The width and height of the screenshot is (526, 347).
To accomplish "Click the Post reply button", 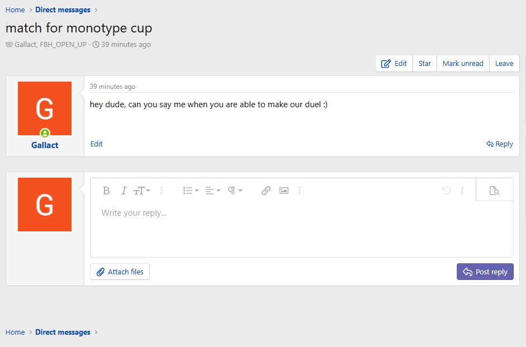I will (x=485, y=272).
